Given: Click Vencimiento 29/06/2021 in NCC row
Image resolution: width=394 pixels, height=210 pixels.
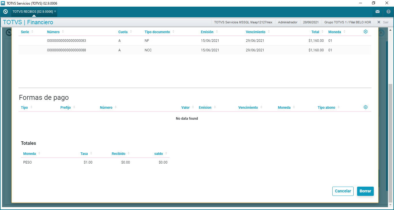Looking at the screenshot, I should 255,50.
